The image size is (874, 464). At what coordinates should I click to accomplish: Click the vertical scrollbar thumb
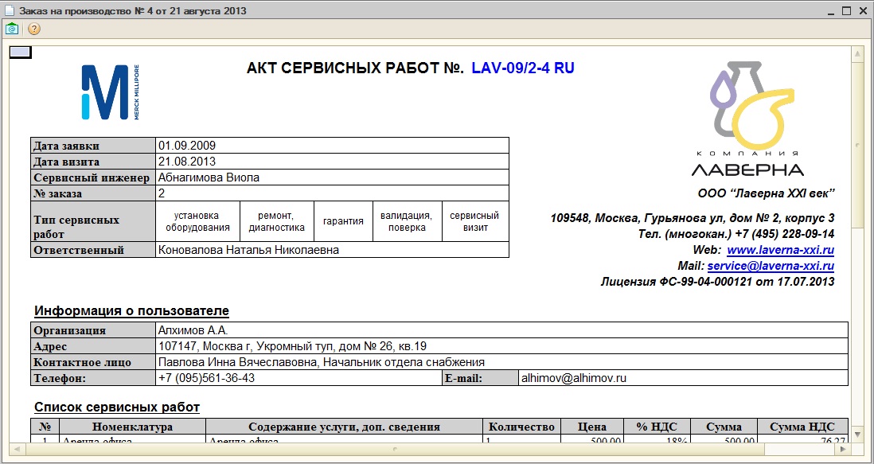(x=858, y=146)
